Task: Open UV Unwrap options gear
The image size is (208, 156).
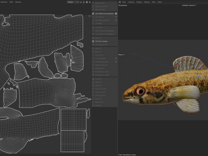Action: pos(116,17)
